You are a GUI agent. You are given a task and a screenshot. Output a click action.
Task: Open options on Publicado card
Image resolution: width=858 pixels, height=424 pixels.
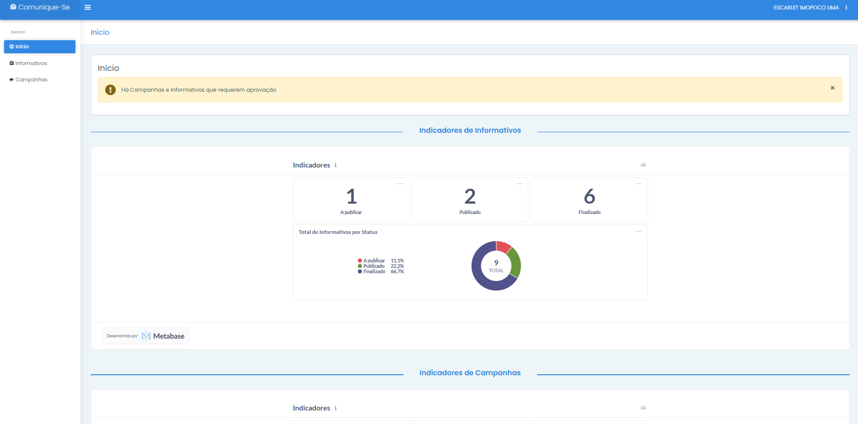(x=520, y=184)
